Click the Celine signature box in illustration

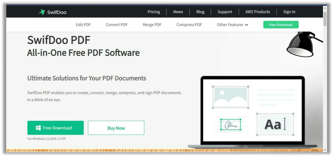pos(231,124)
